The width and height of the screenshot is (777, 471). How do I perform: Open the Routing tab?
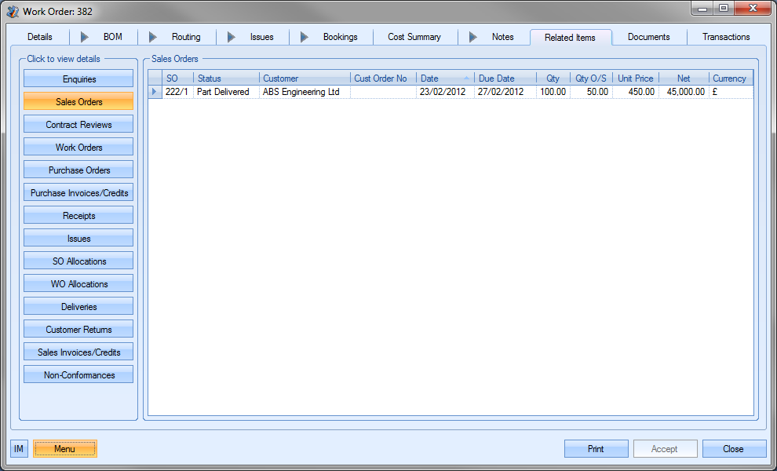[186, 37]
